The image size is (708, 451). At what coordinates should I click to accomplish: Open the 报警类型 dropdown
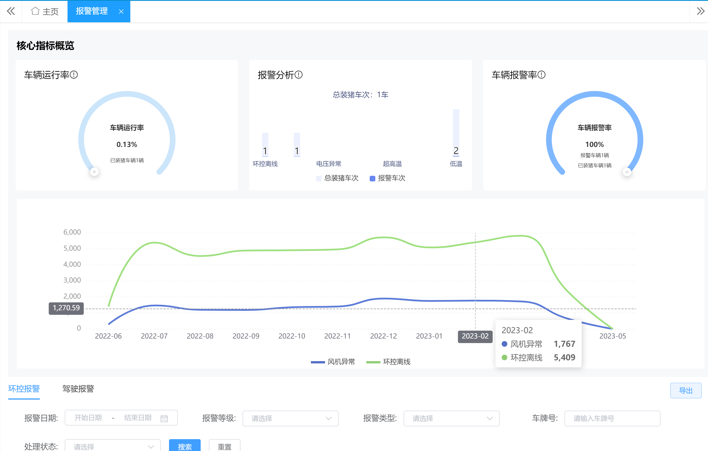[452, 419]
